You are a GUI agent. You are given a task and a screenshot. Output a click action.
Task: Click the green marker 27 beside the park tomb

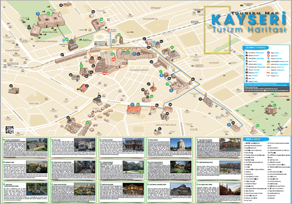275,105
